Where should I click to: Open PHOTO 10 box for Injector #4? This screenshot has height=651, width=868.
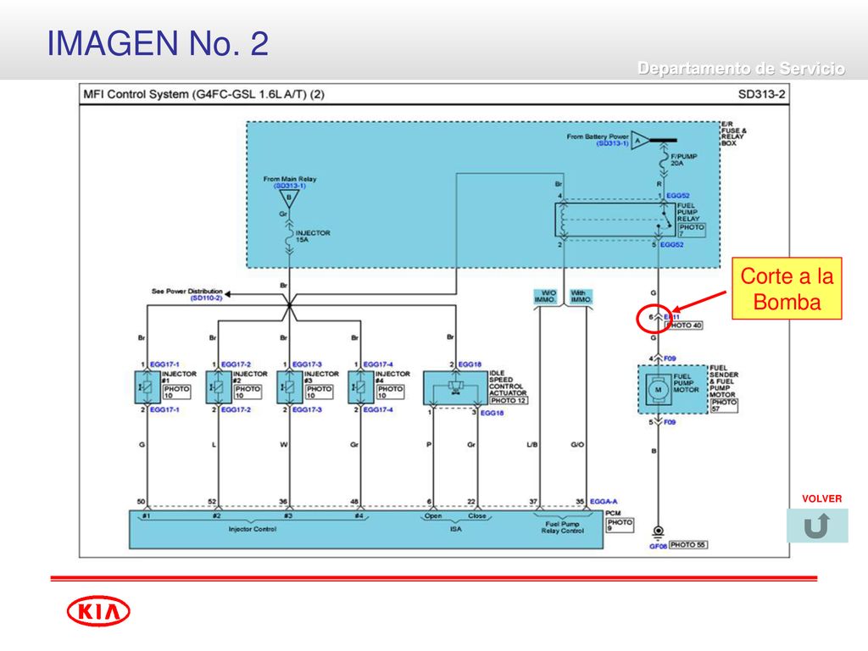coord(390,392)
